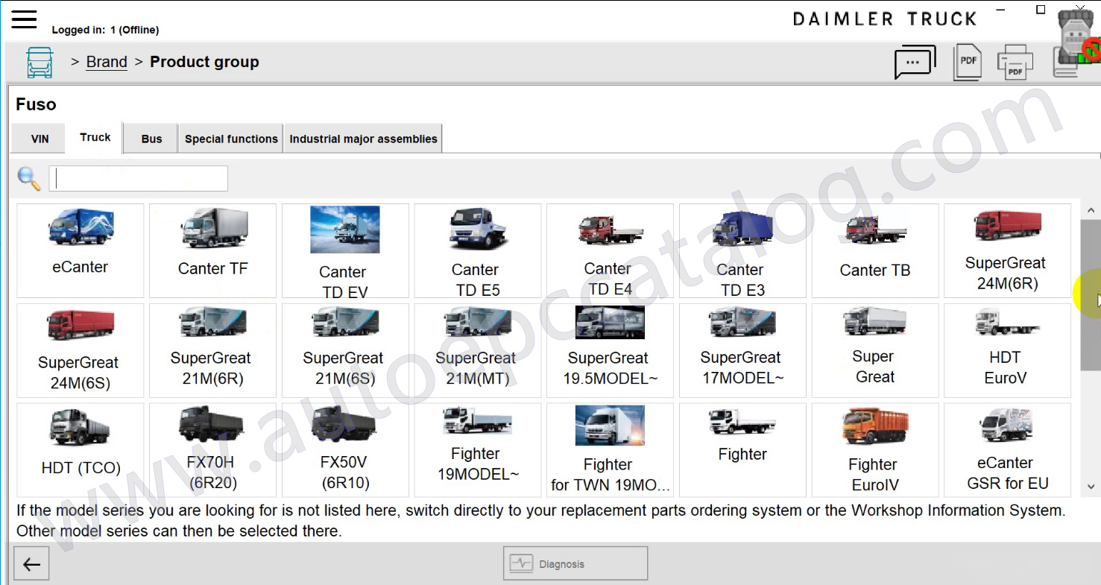Viewport: 1101px width, 585px height.
Task: Choose the FX70H (6R20) truck tile
Action: 212,450
